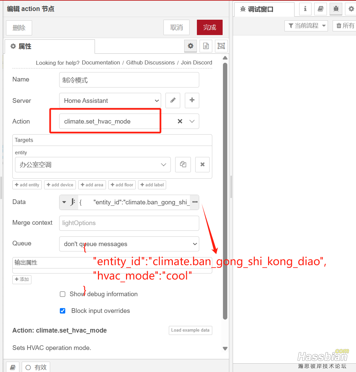Click the red 完成 done button
The height and width of the screenshot is (372, 356).
210,27
